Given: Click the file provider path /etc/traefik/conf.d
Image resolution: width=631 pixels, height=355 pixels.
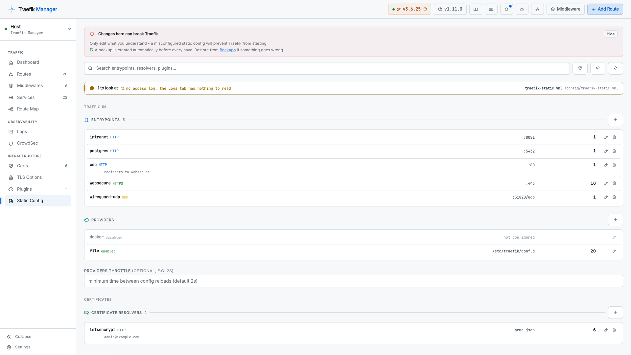Looking at the screenshot, I should [x=513, y=251].
